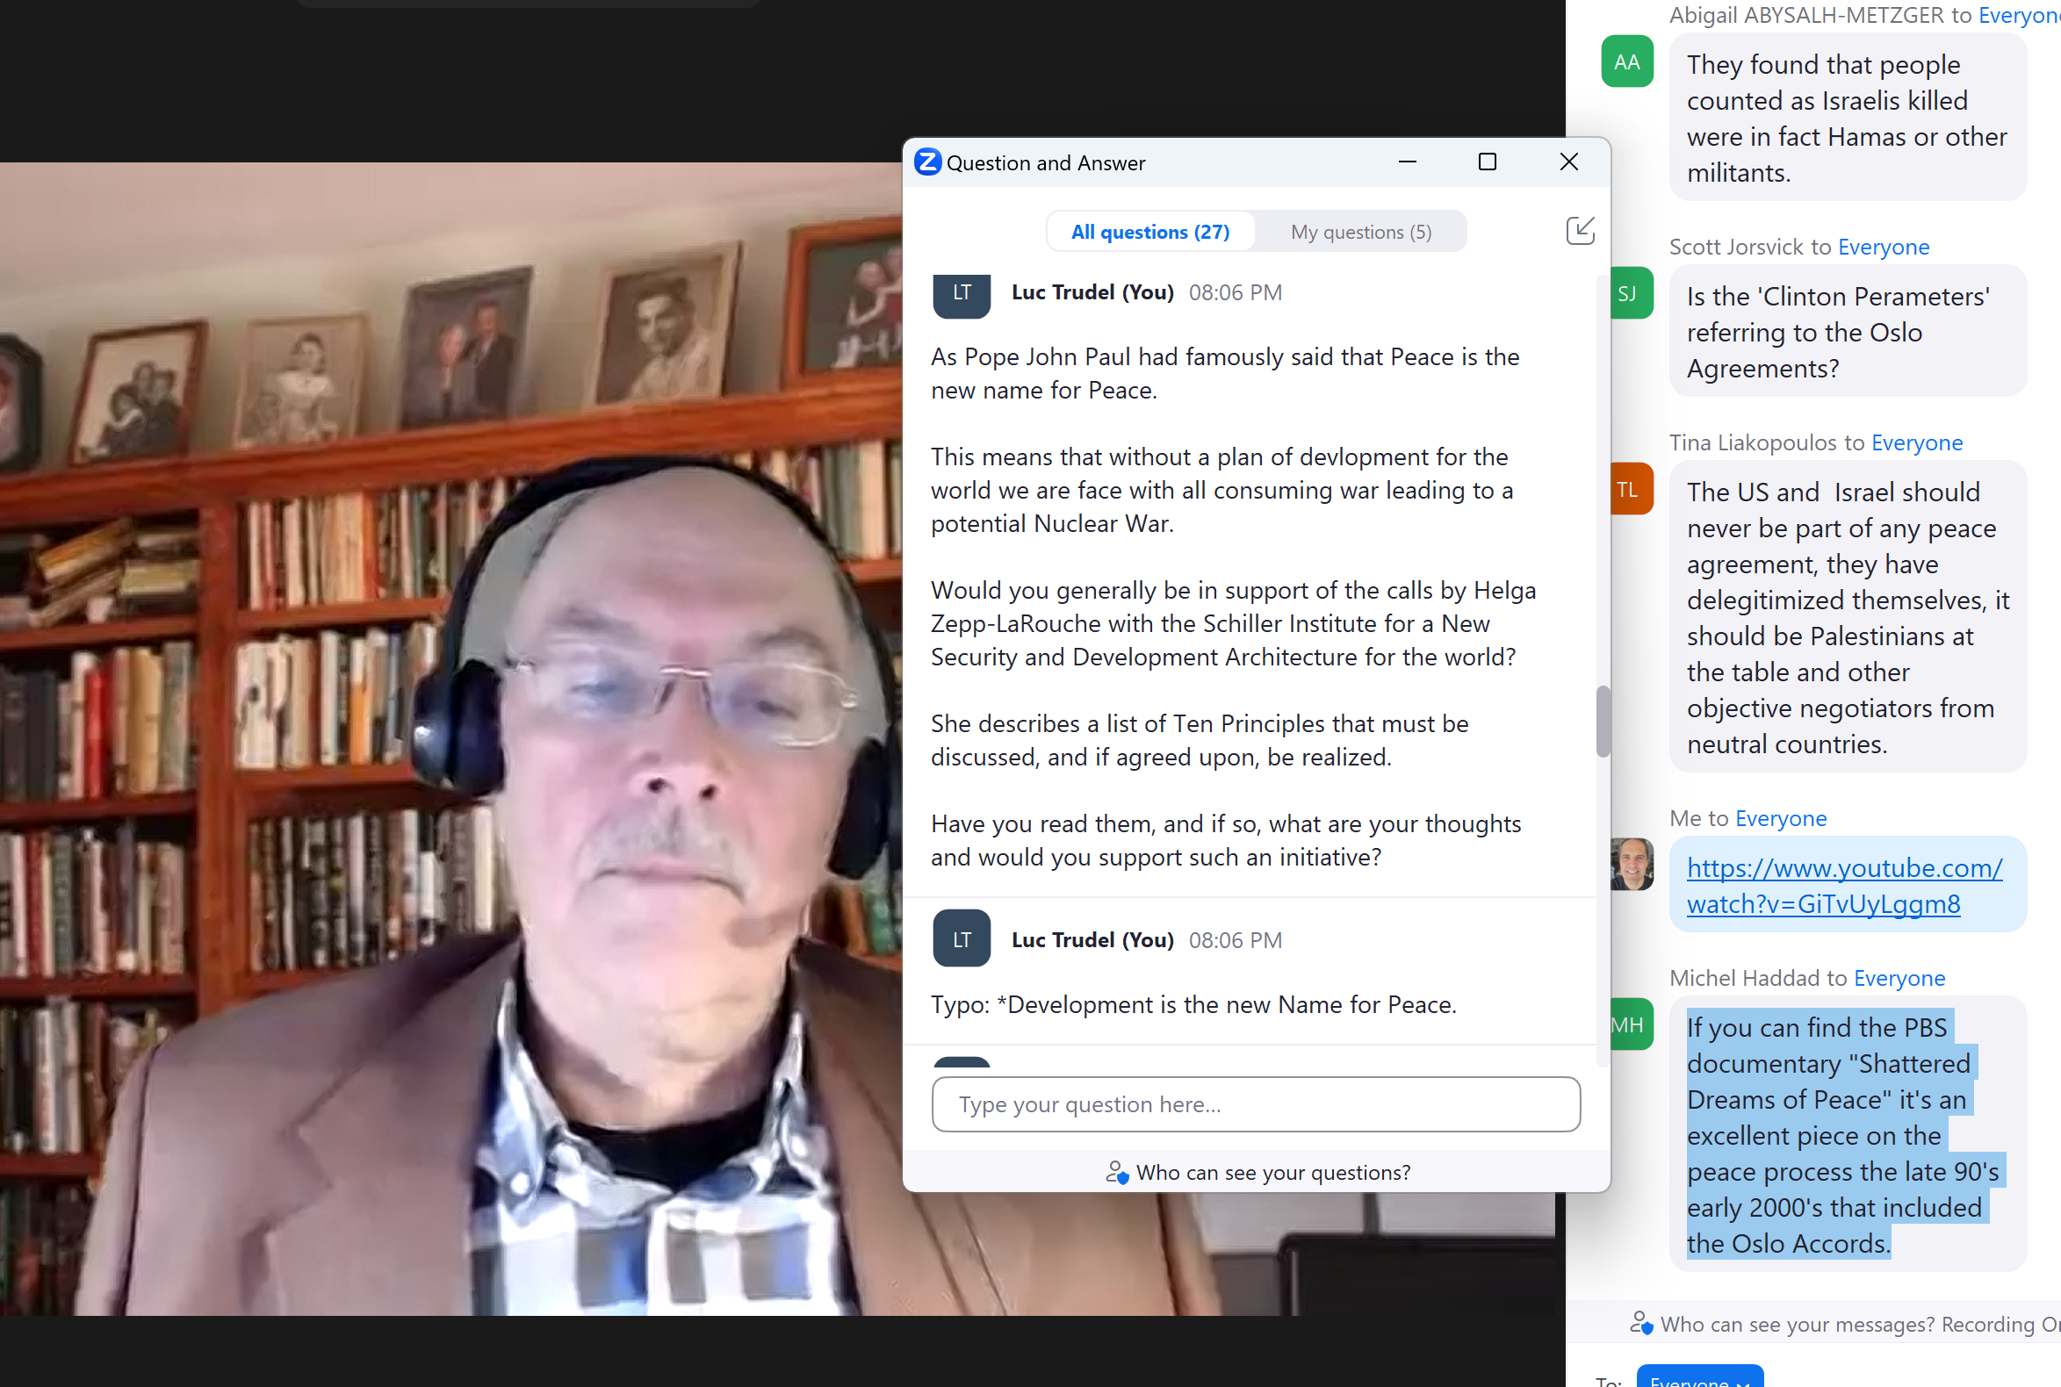Click the 'Luc Trudel (You)' name above the Typo question

pyautogui.click(x=1092, y=940)
